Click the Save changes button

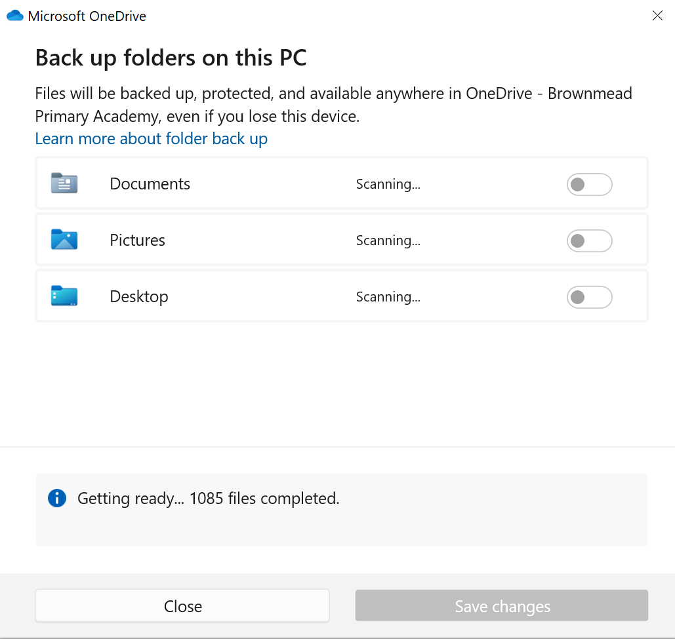click(x=502, y=606)
